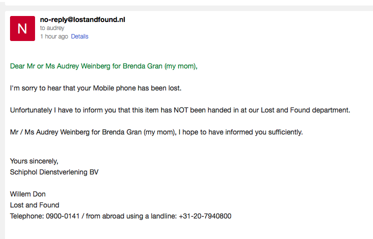Click "Schiphol Dienstverlening BV" signature
Screen dimensions: 373x239
point(54,172)
